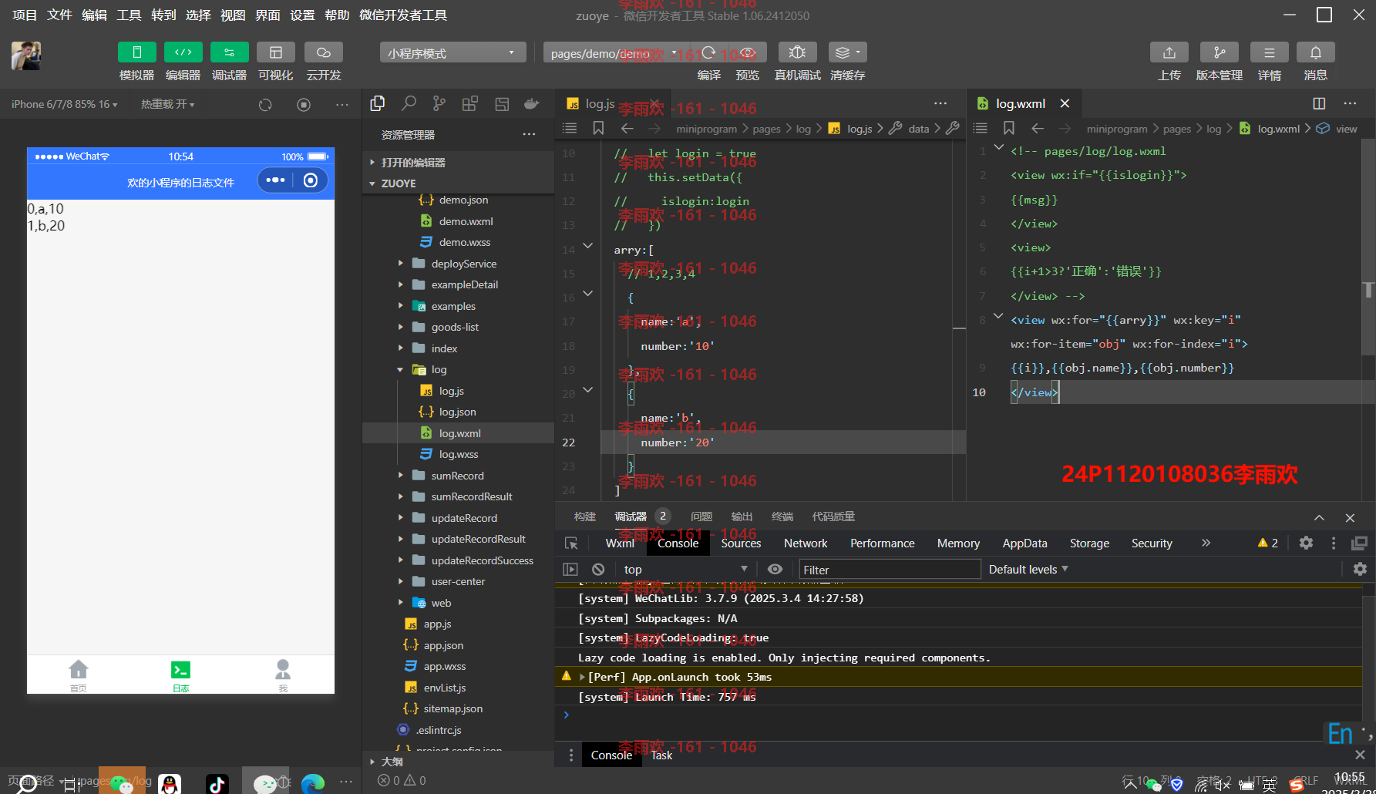Viewport: 1376px width, 794px height.
Task: Switch to the log.js editor tab
Action: pos(600,103)
